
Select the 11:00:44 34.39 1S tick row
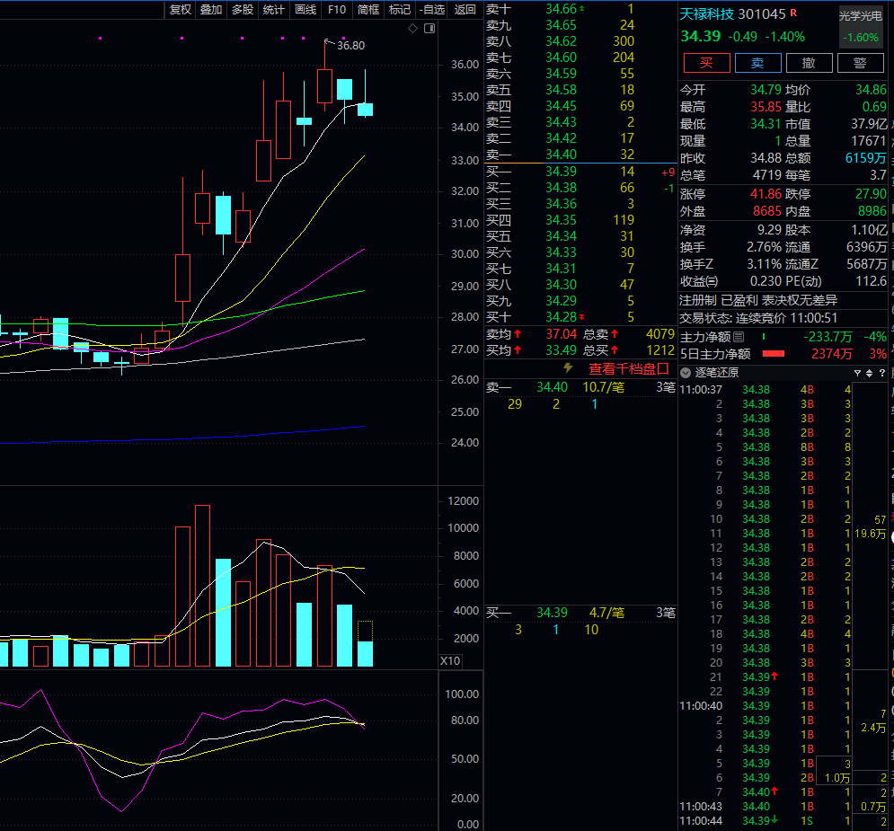click(x=766, y=821)
